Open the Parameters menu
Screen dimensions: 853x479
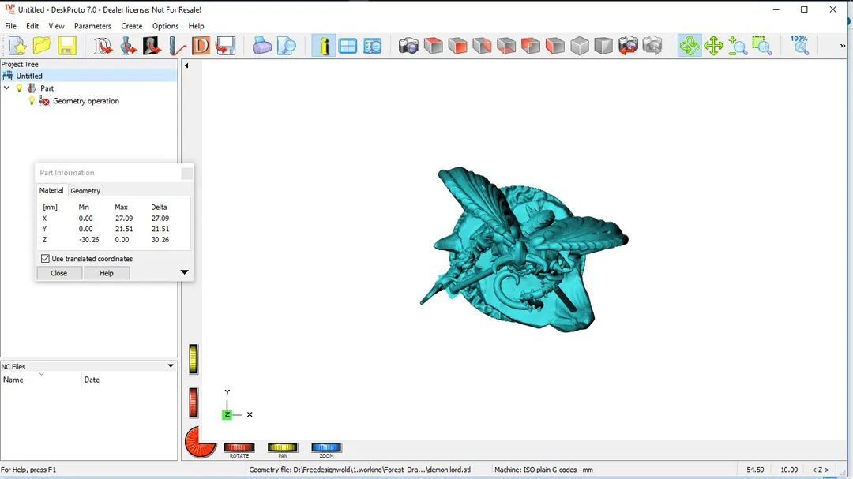[x=92, y=26]
